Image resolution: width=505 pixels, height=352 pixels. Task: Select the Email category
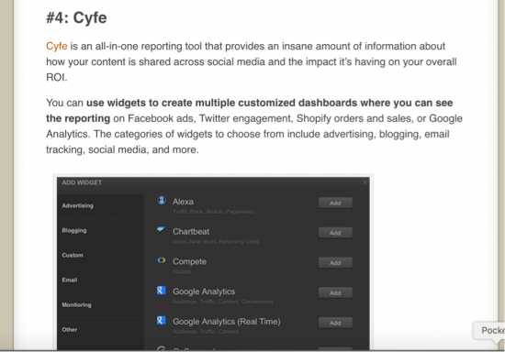100,280
